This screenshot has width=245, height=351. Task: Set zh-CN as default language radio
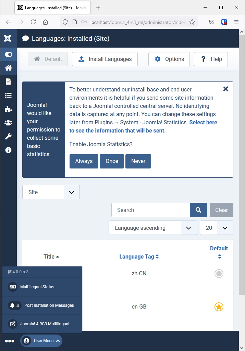[x=219, y=274]
